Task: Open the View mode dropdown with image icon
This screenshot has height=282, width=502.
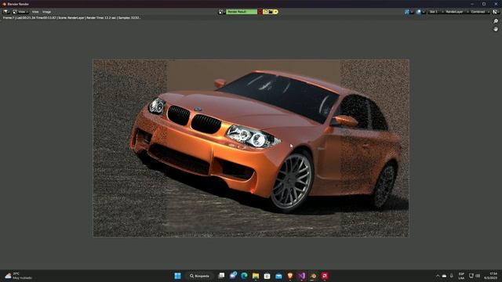Action: [20, 12]
